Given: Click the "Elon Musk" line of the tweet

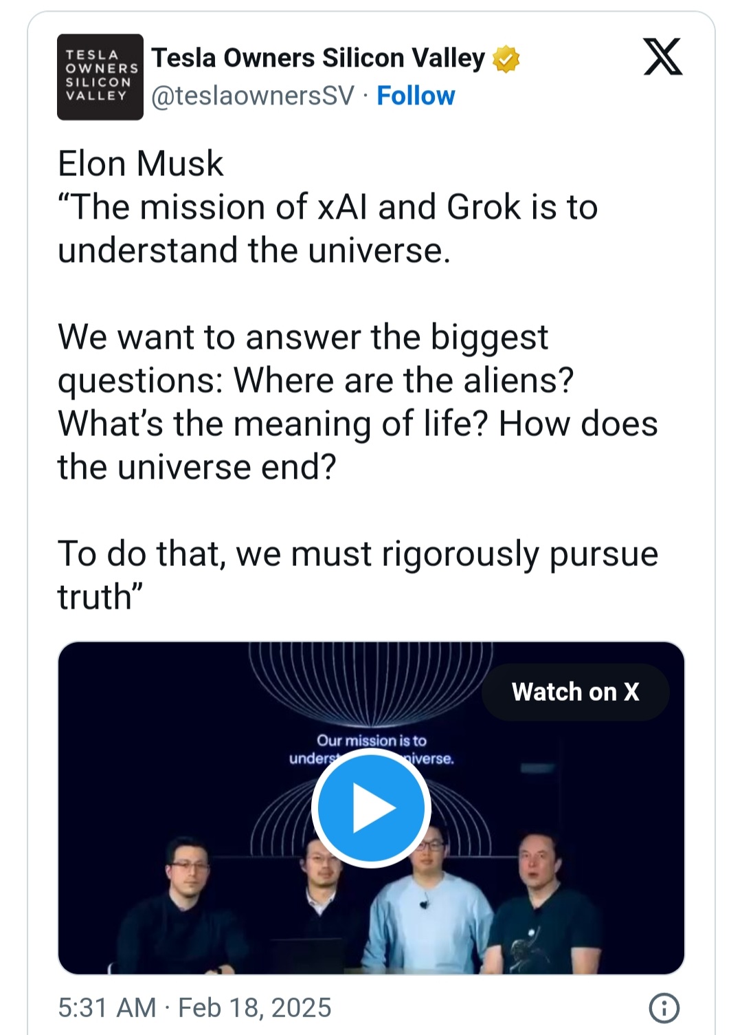Looking at the screenshot, I should [x=140, y=164].
